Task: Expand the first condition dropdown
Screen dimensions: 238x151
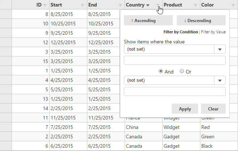Action: tap(175, 49)
